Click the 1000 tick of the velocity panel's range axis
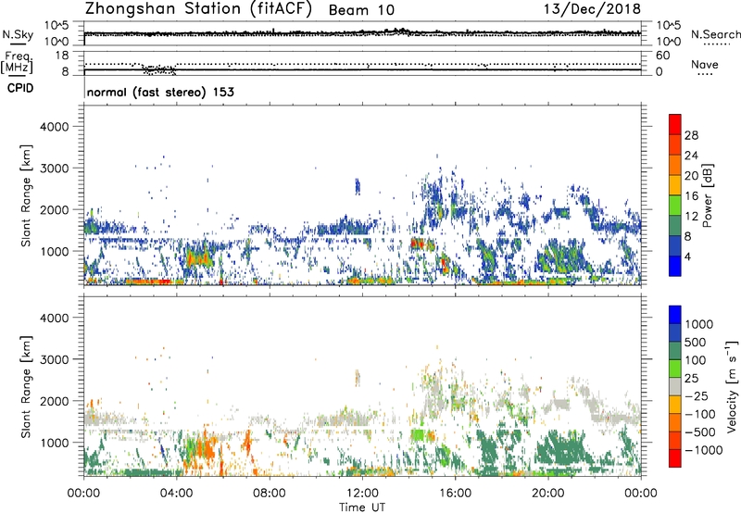 click(x=55, y=443)
